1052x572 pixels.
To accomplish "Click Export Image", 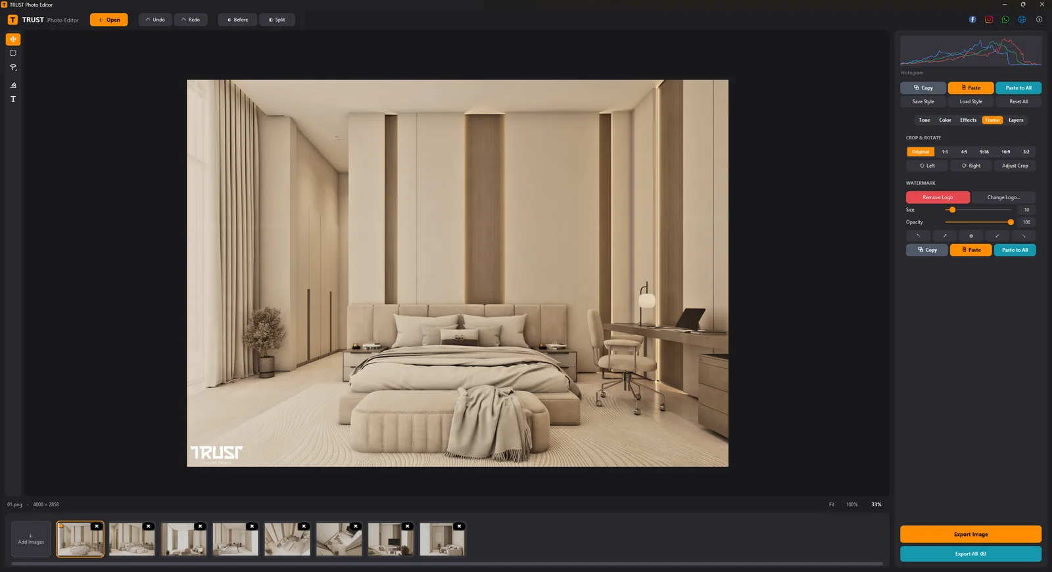I will click(970, 535).
